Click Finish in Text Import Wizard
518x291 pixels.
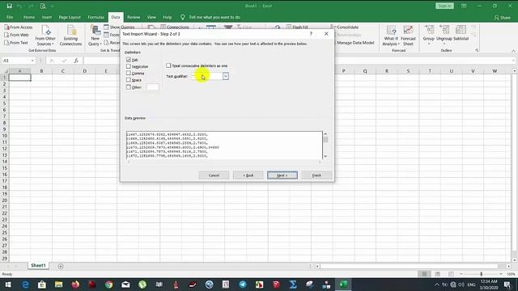click(316, 175)
